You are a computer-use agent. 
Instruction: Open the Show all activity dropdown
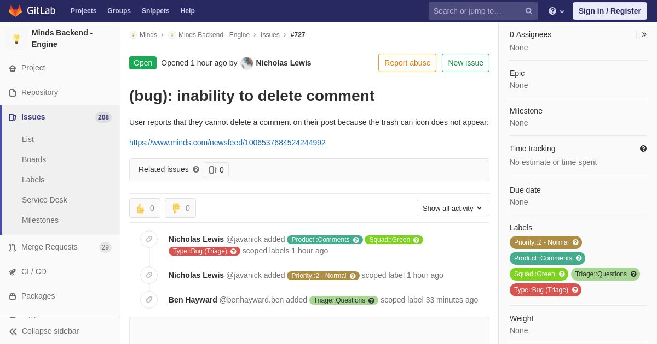tap(453, 208)
